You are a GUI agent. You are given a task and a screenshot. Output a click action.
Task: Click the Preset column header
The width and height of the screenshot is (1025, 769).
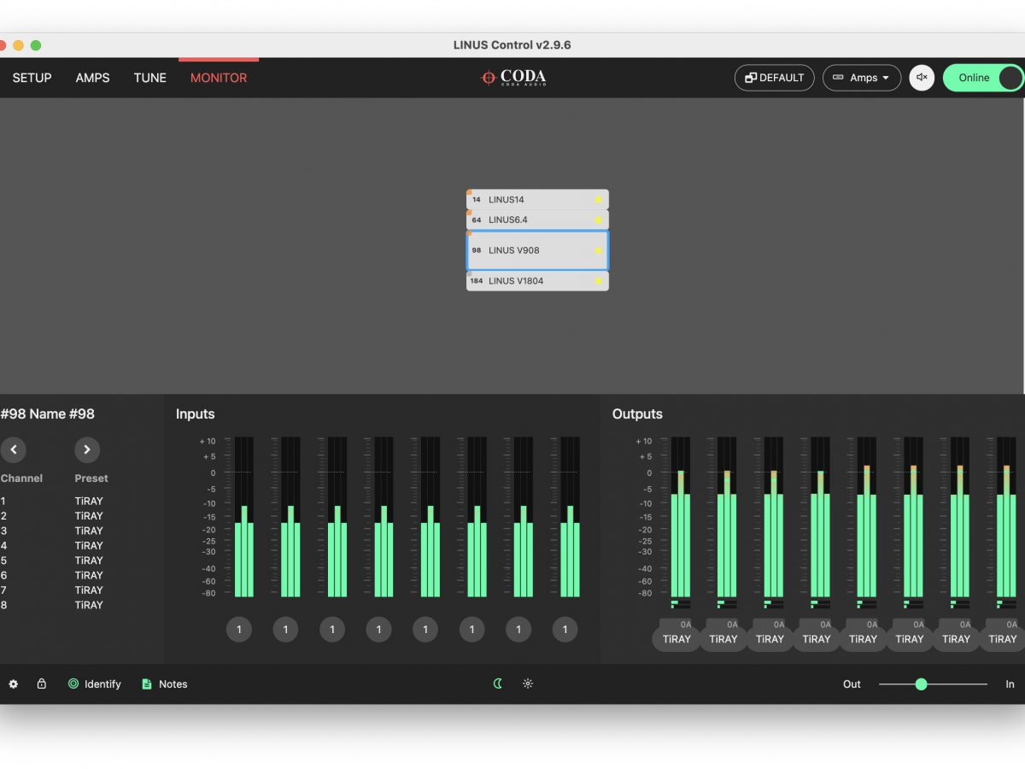(91, 478)
